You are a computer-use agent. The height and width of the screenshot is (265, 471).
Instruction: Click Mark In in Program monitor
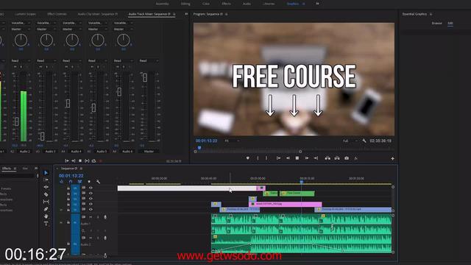pyautogui.click(x=258, y=158)
